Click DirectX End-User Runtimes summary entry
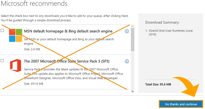This screenshot has height=109, width=205. click(169, 33)
